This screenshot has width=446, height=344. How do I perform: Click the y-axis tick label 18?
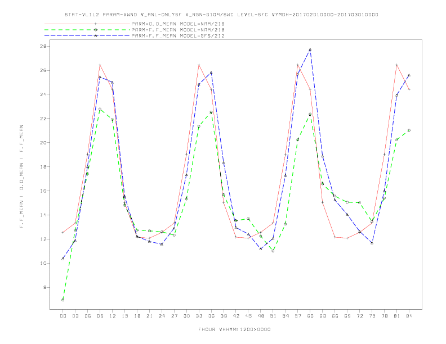click(43, 166)
